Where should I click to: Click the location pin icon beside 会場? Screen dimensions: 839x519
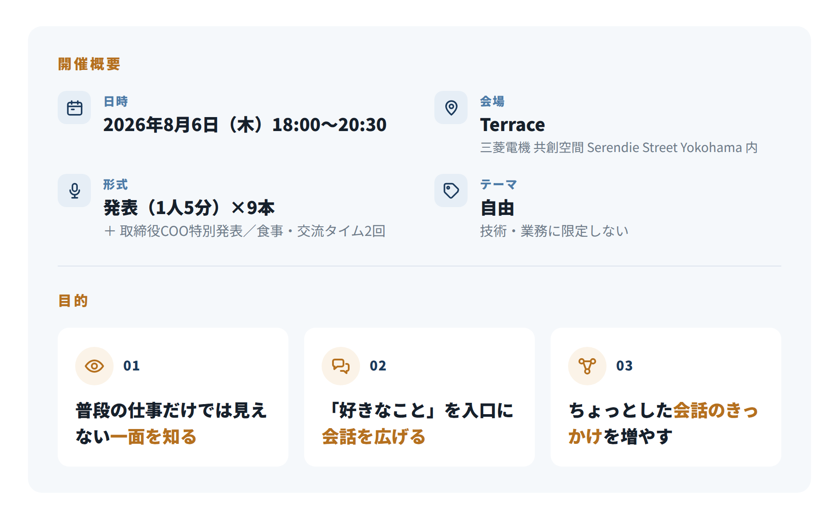pyautogui.click(x=451, y=107)
